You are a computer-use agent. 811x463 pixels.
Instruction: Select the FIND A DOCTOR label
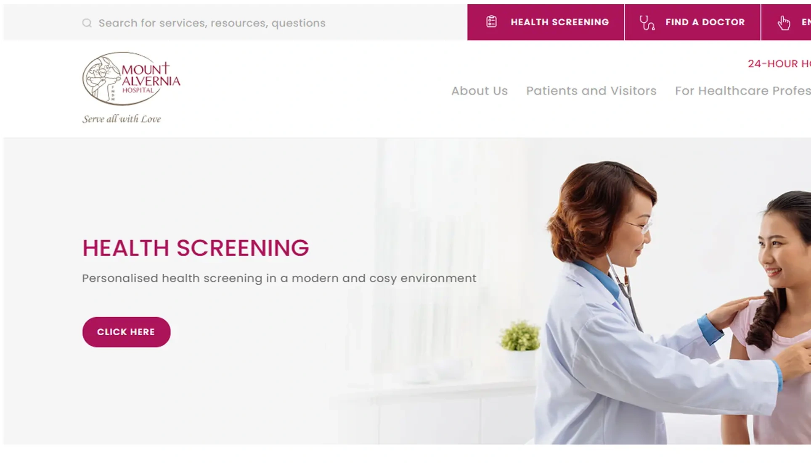tap(705, 22)
